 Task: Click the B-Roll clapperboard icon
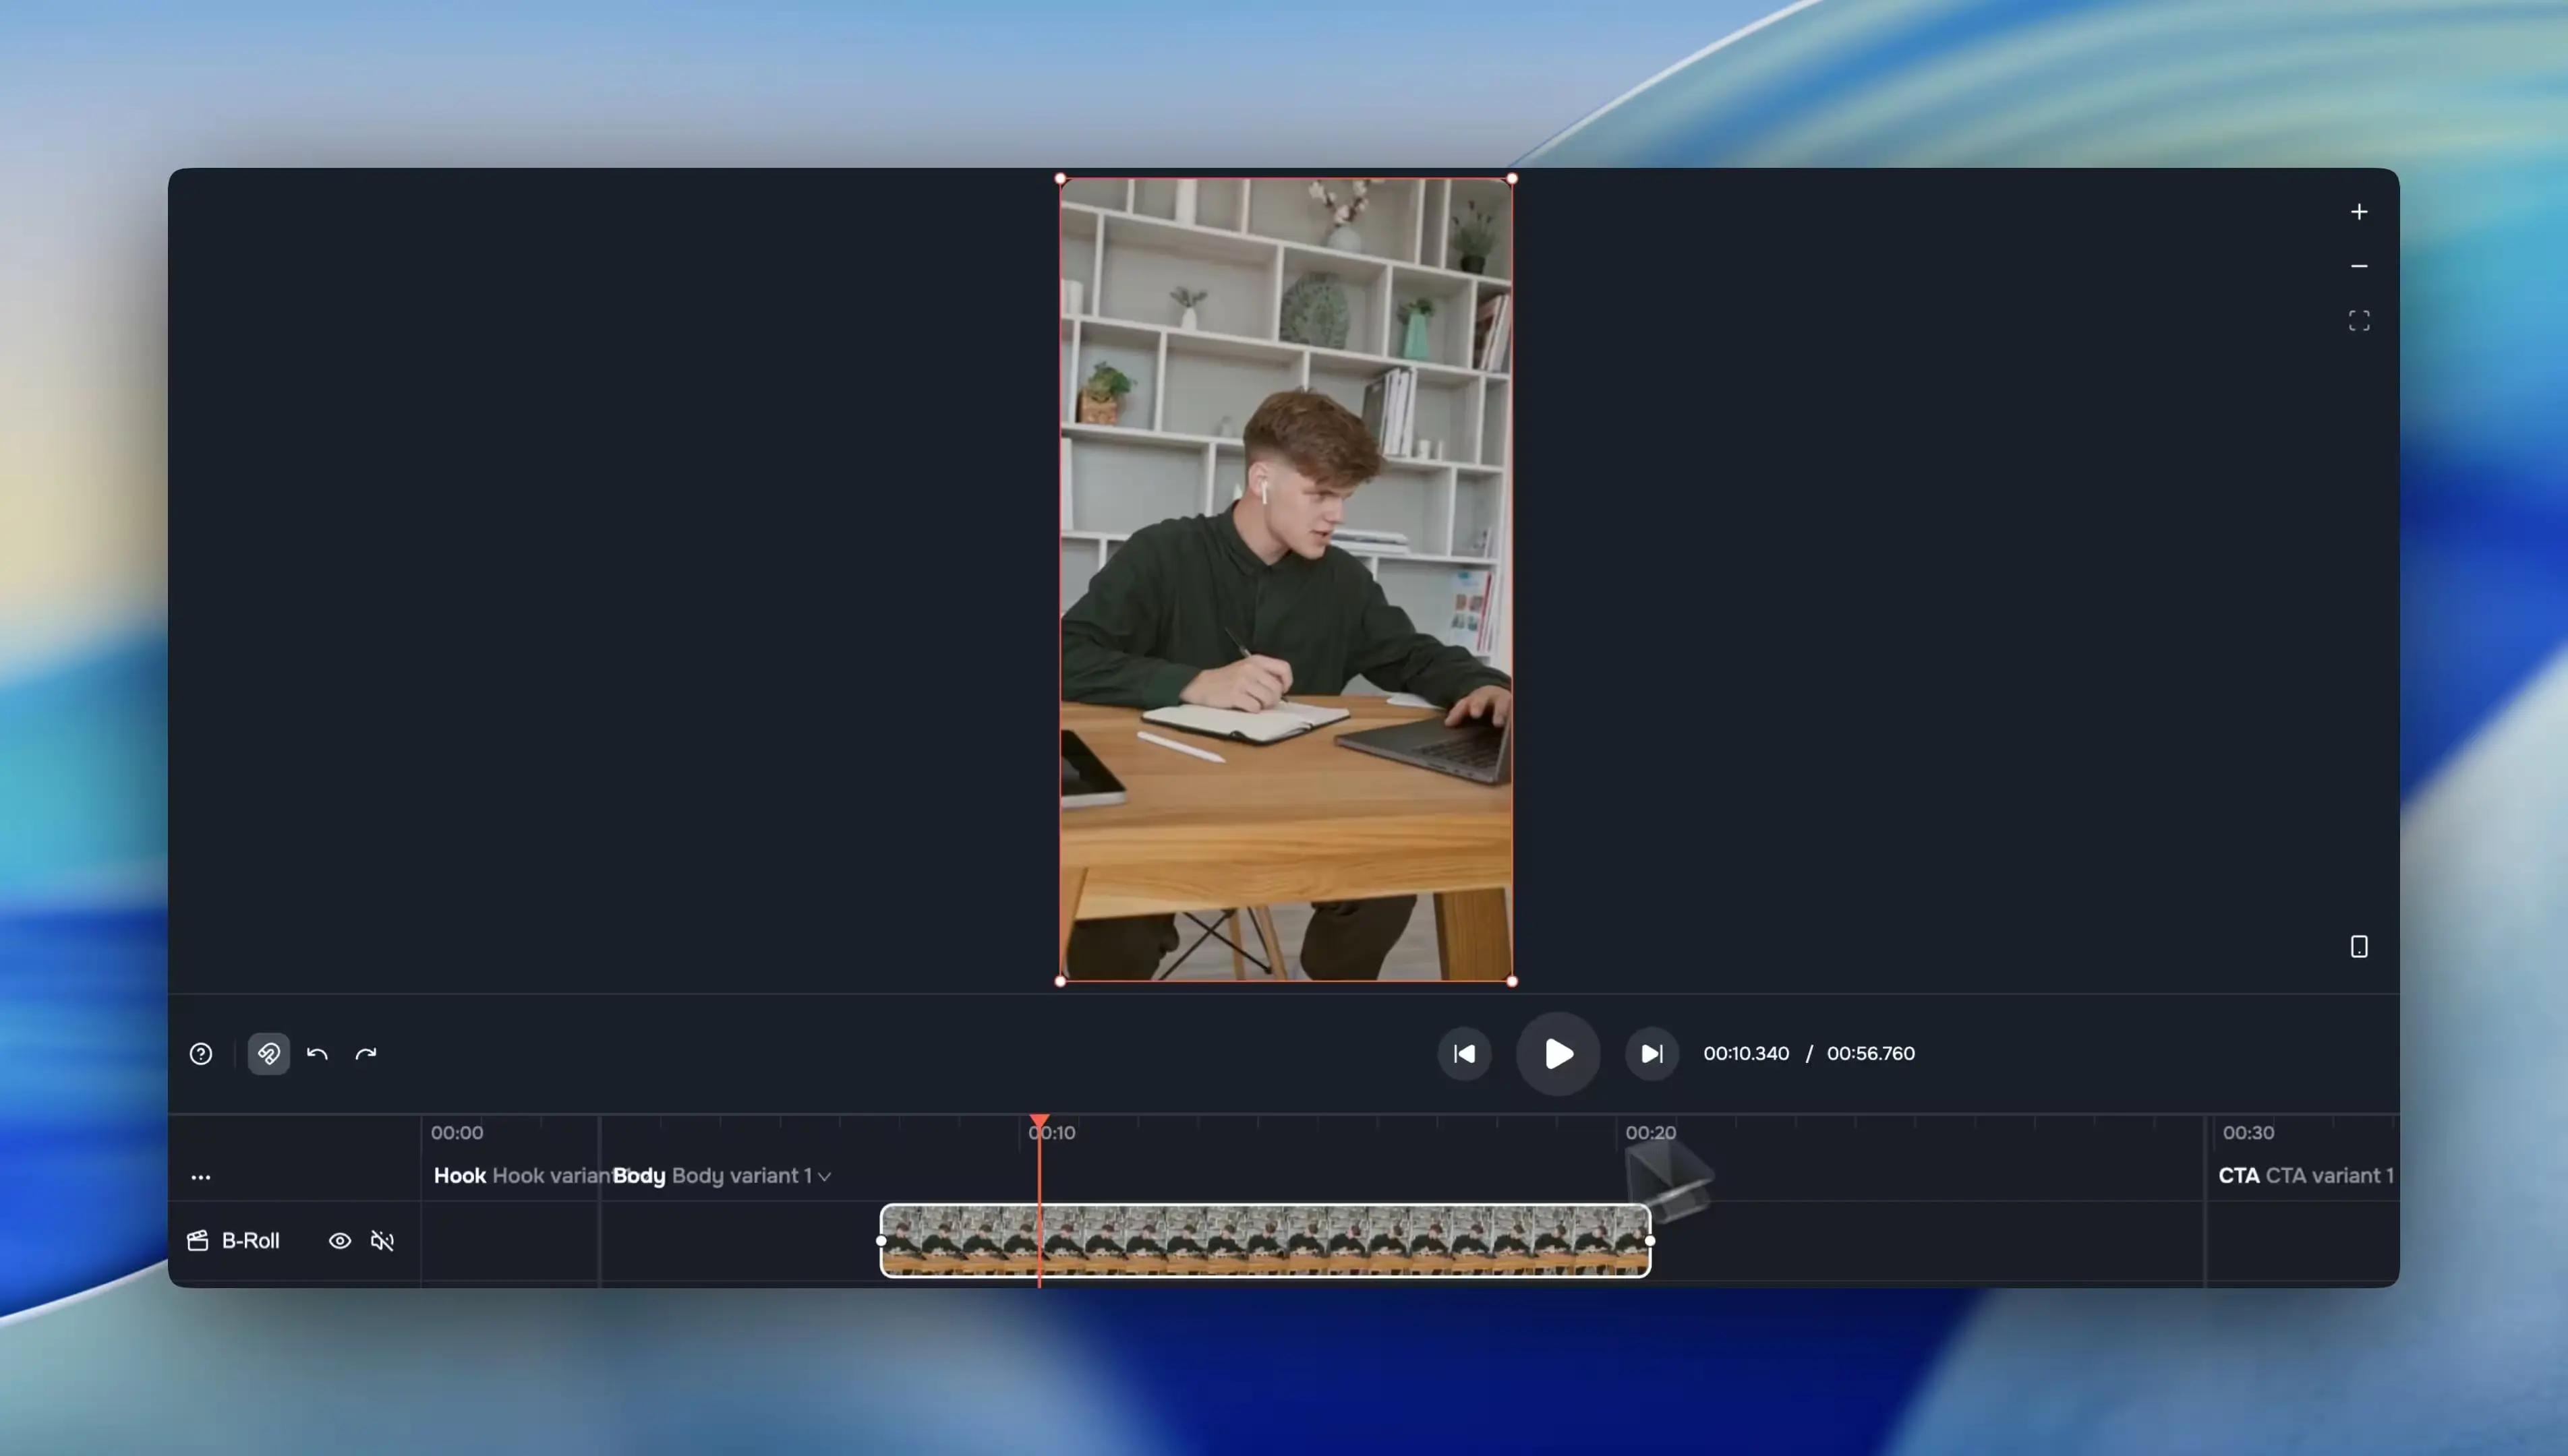198,1241
